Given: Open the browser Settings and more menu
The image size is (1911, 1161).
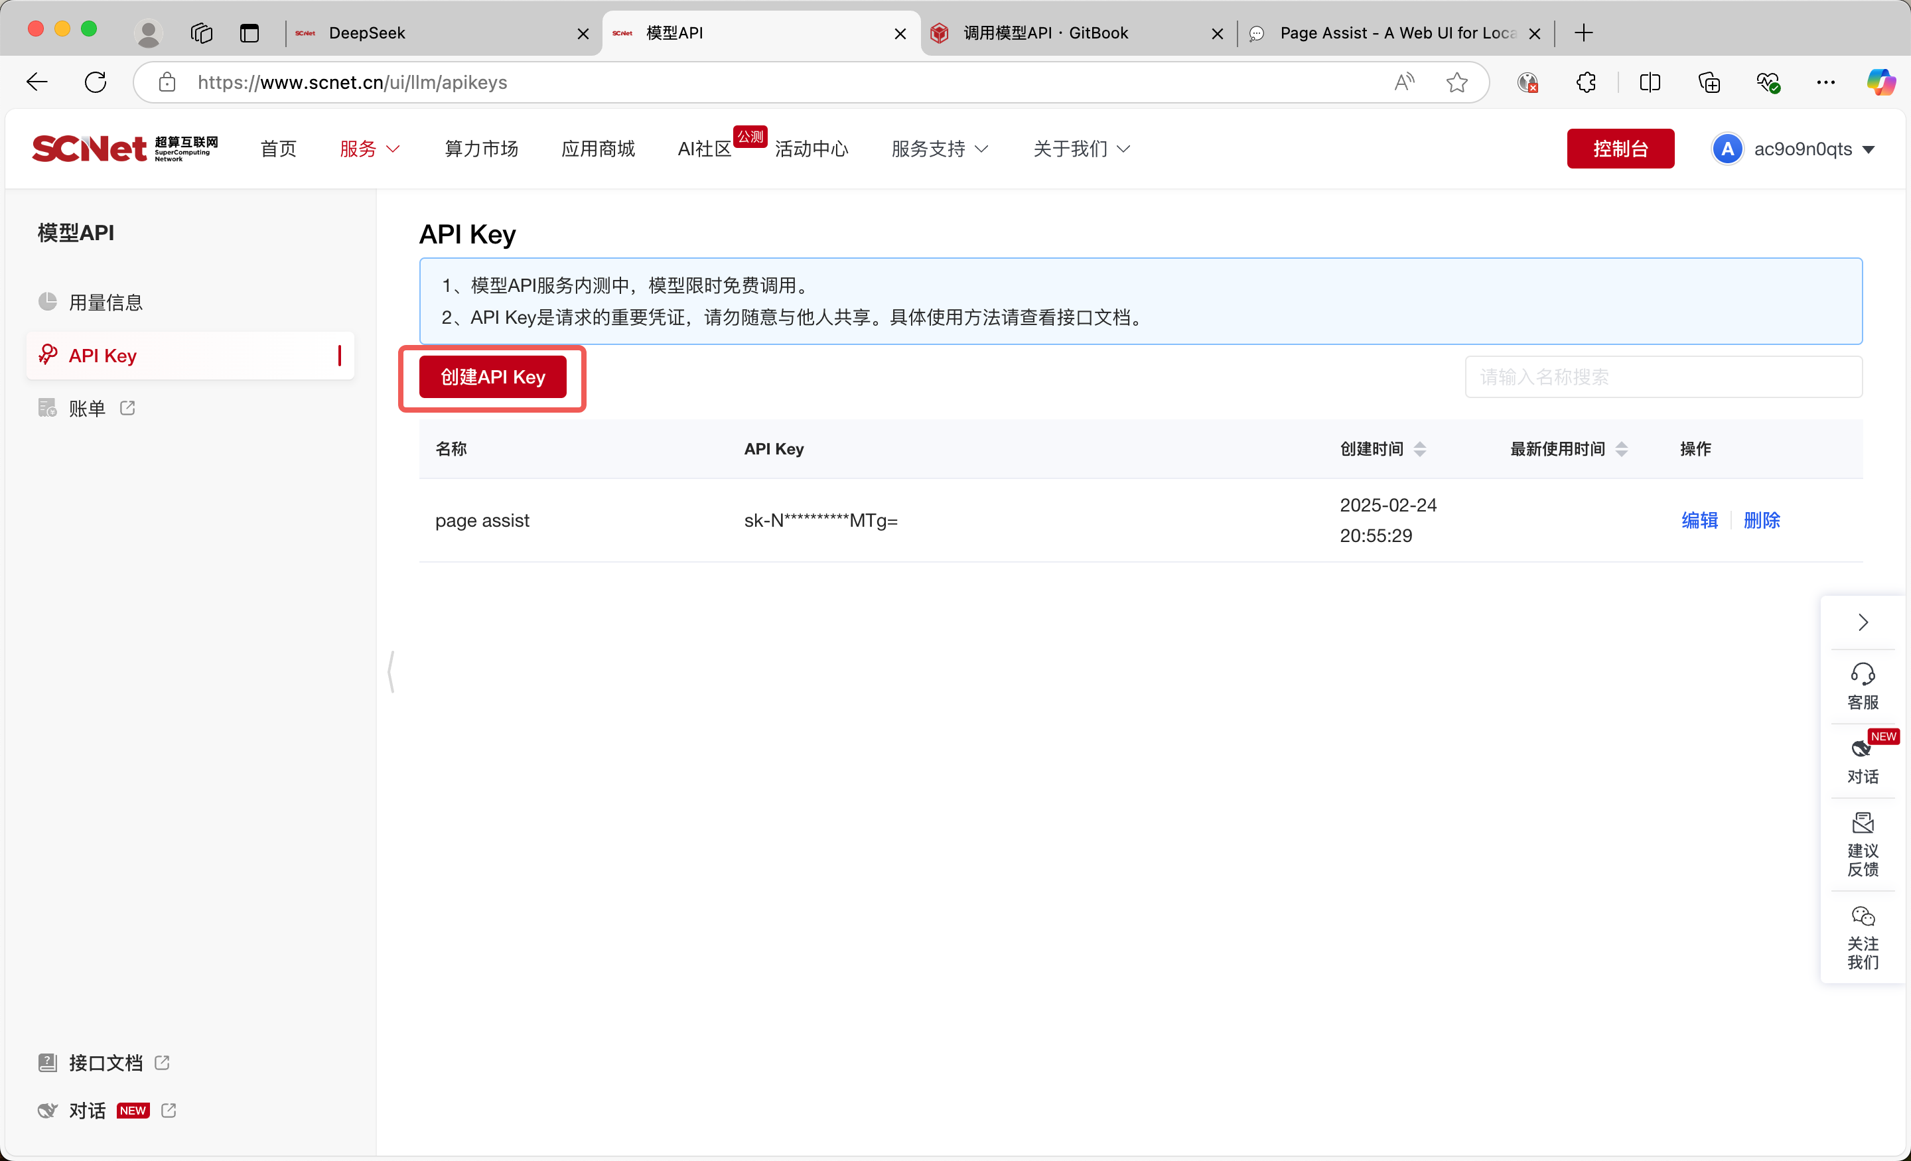Looking at the screenshot, I should pos(1825,82).
